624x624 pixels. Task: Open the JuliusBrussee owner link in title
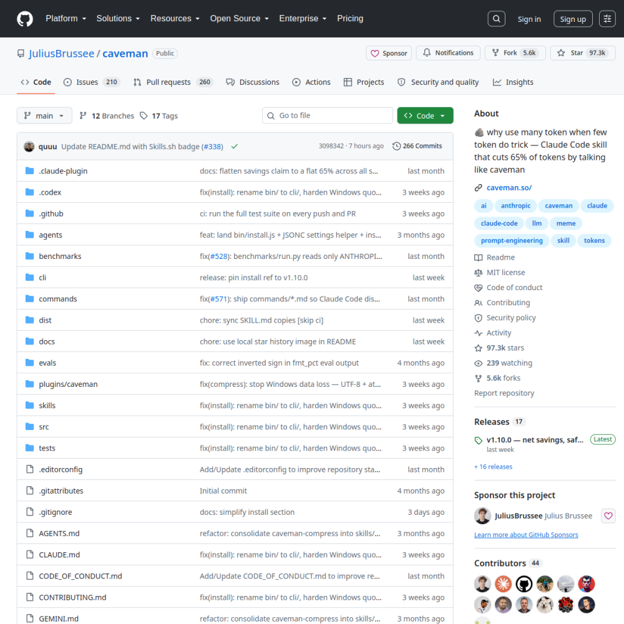point(61,53)
